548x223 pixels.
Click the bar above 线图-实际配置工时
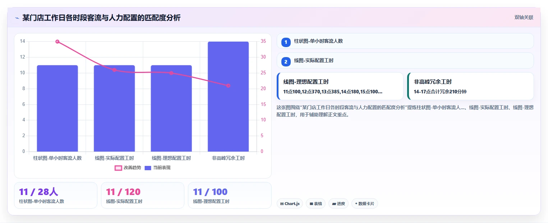coord(114,108)
